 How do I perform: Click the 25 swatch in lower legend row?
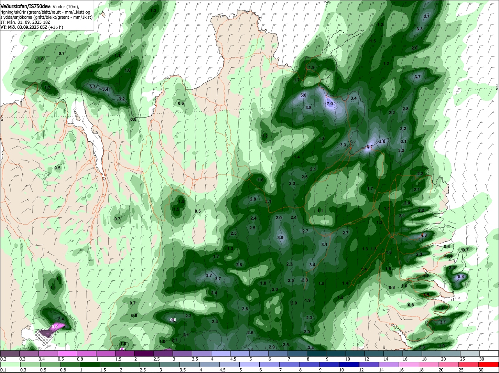point(468,364)
